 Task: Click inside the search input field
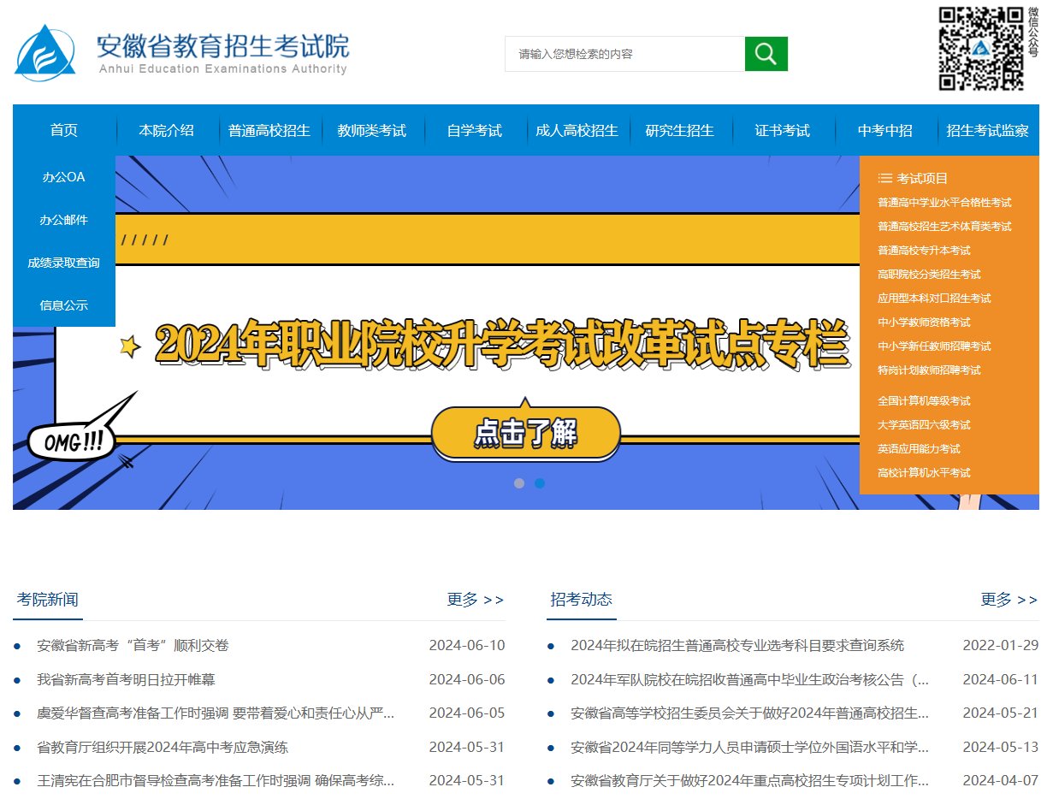(624, 53)
